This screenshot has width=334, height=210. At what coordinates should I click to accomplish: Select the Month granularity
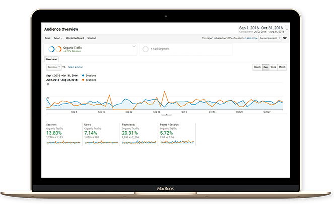[x=282, y=67]
